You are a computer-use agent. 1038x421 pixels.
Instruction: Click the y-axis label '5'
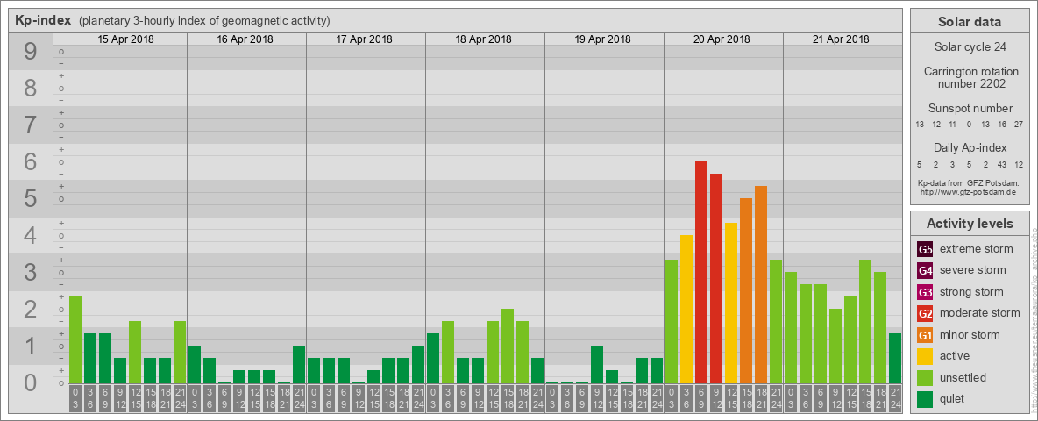[31, 198]
